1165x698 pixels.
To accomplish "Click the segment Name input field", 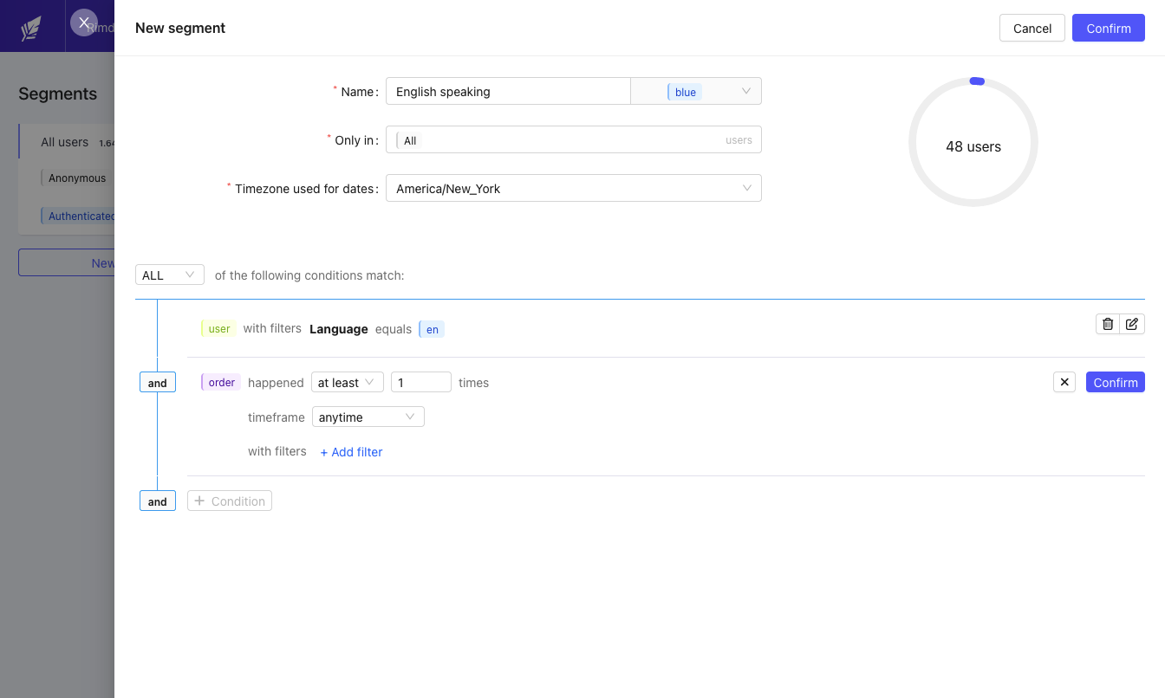I will tap(508, 91).
